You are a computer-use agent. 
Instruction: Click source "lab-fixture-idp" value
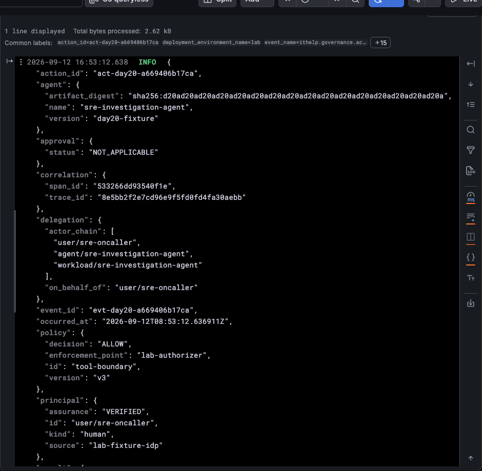pyautogui.click(x=126, y=445)
